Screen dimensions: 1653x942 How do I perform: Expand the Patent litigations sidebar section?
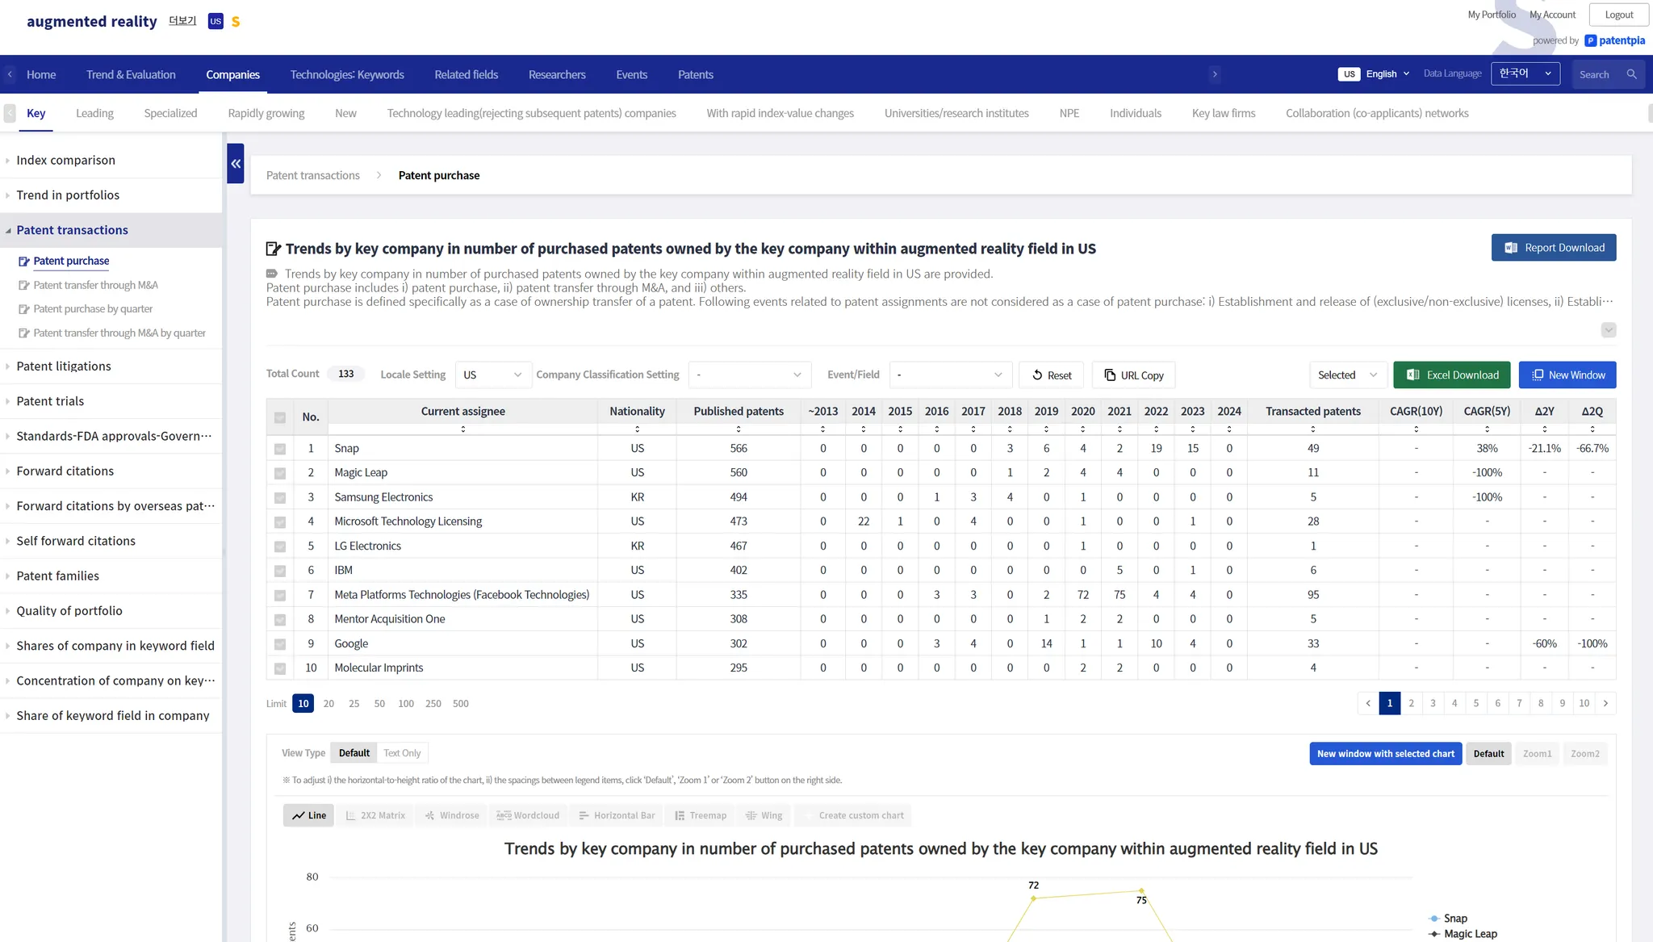(x=64, y=366)
